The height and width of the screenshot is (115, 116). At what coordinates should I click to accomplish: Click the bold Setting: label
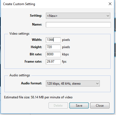(x=36, y=16)
